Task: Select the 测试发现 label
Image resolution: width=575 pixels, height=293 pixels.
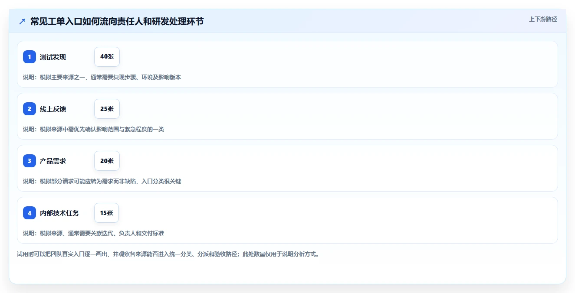Action: pos(53,57)
